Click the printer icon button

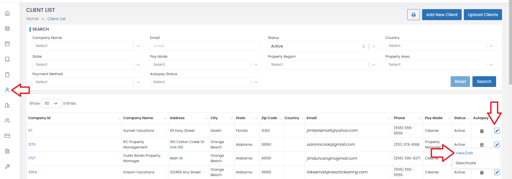point(413,15)
